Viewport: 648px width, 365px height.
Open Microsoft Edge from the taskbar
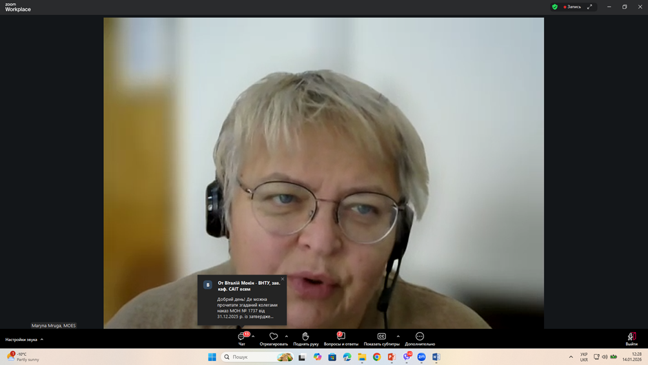point(347,357)
